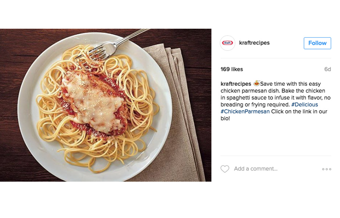The width and height of the screenshot is (340, 218).
Task: Follow the kraftrecipes account
Action: (317, 43)
